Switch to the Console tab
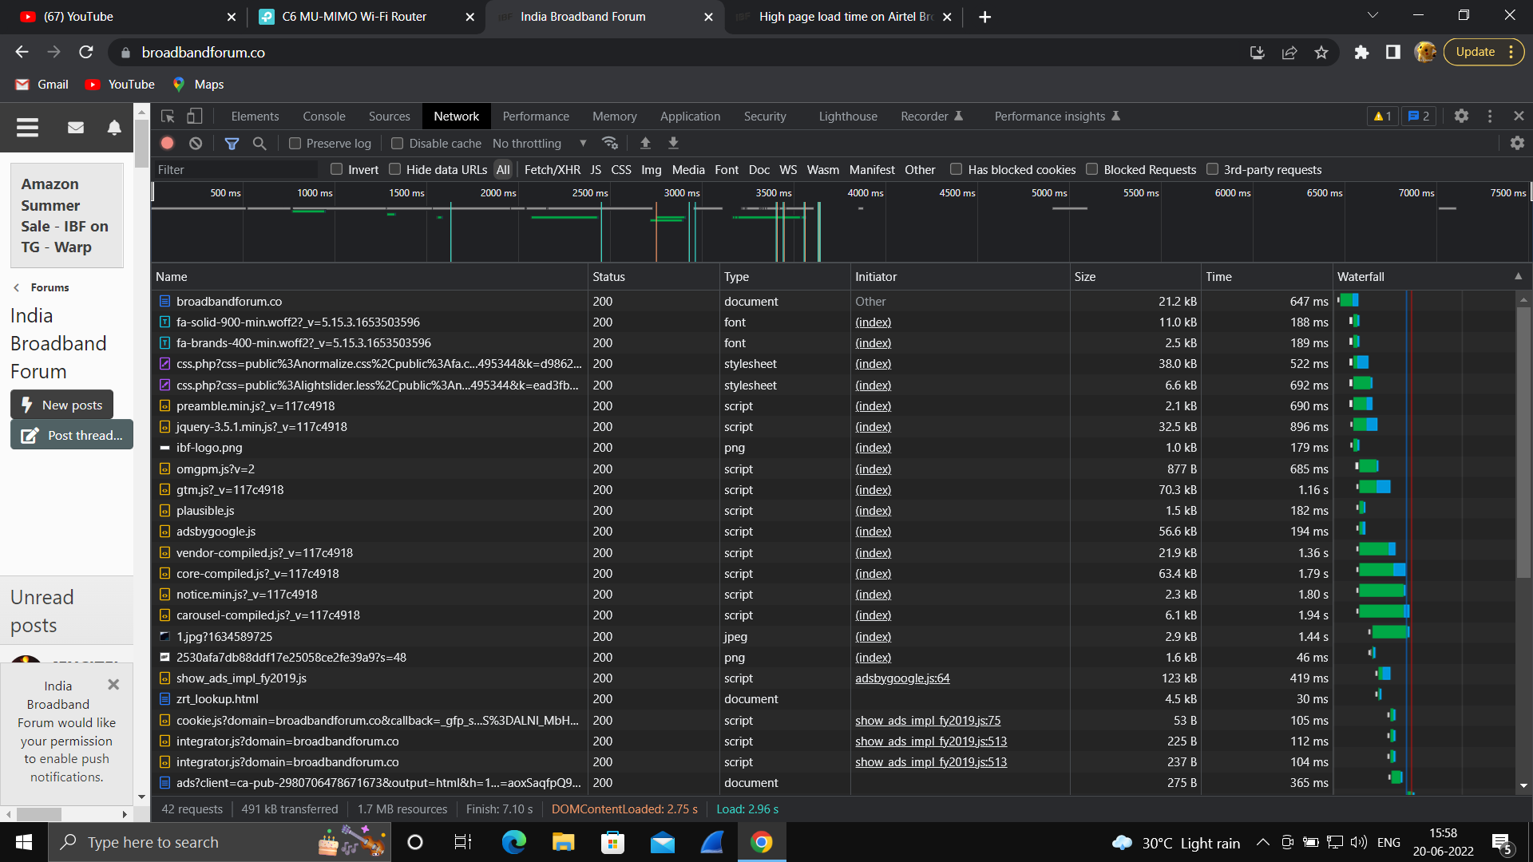This screenshot has width=1533, height=862. (x=324, y=117)
